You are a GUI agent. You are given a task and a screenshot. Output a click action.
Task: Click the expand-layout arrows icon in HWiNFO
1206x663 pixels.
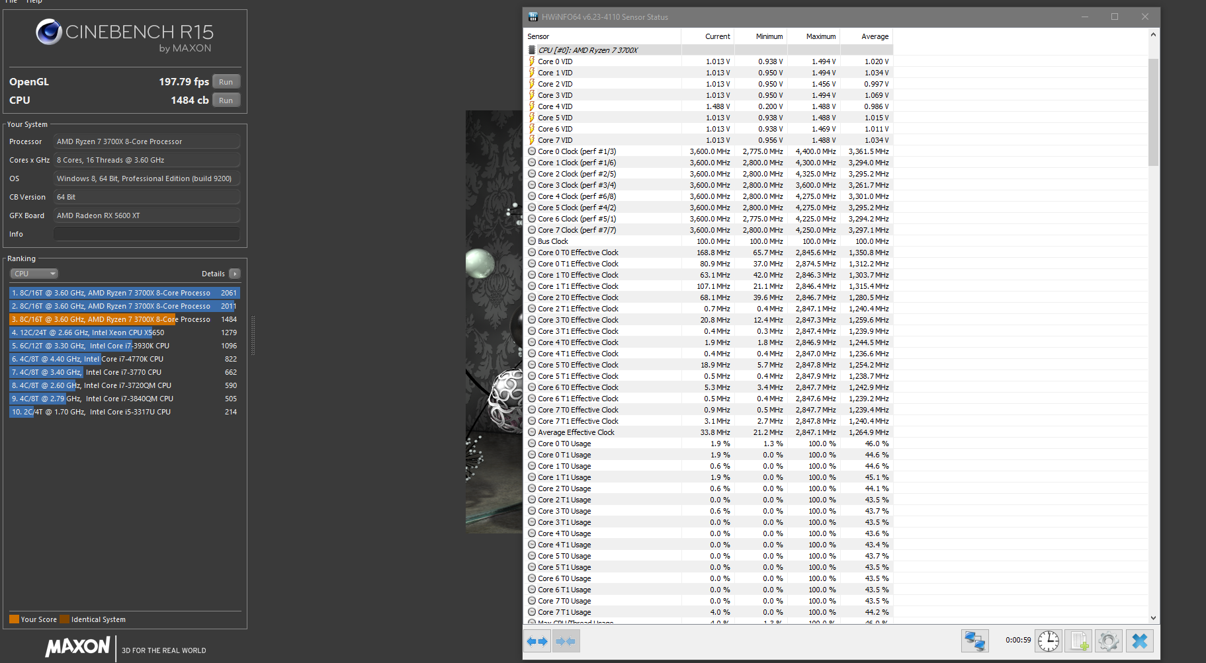click(537, 641)
